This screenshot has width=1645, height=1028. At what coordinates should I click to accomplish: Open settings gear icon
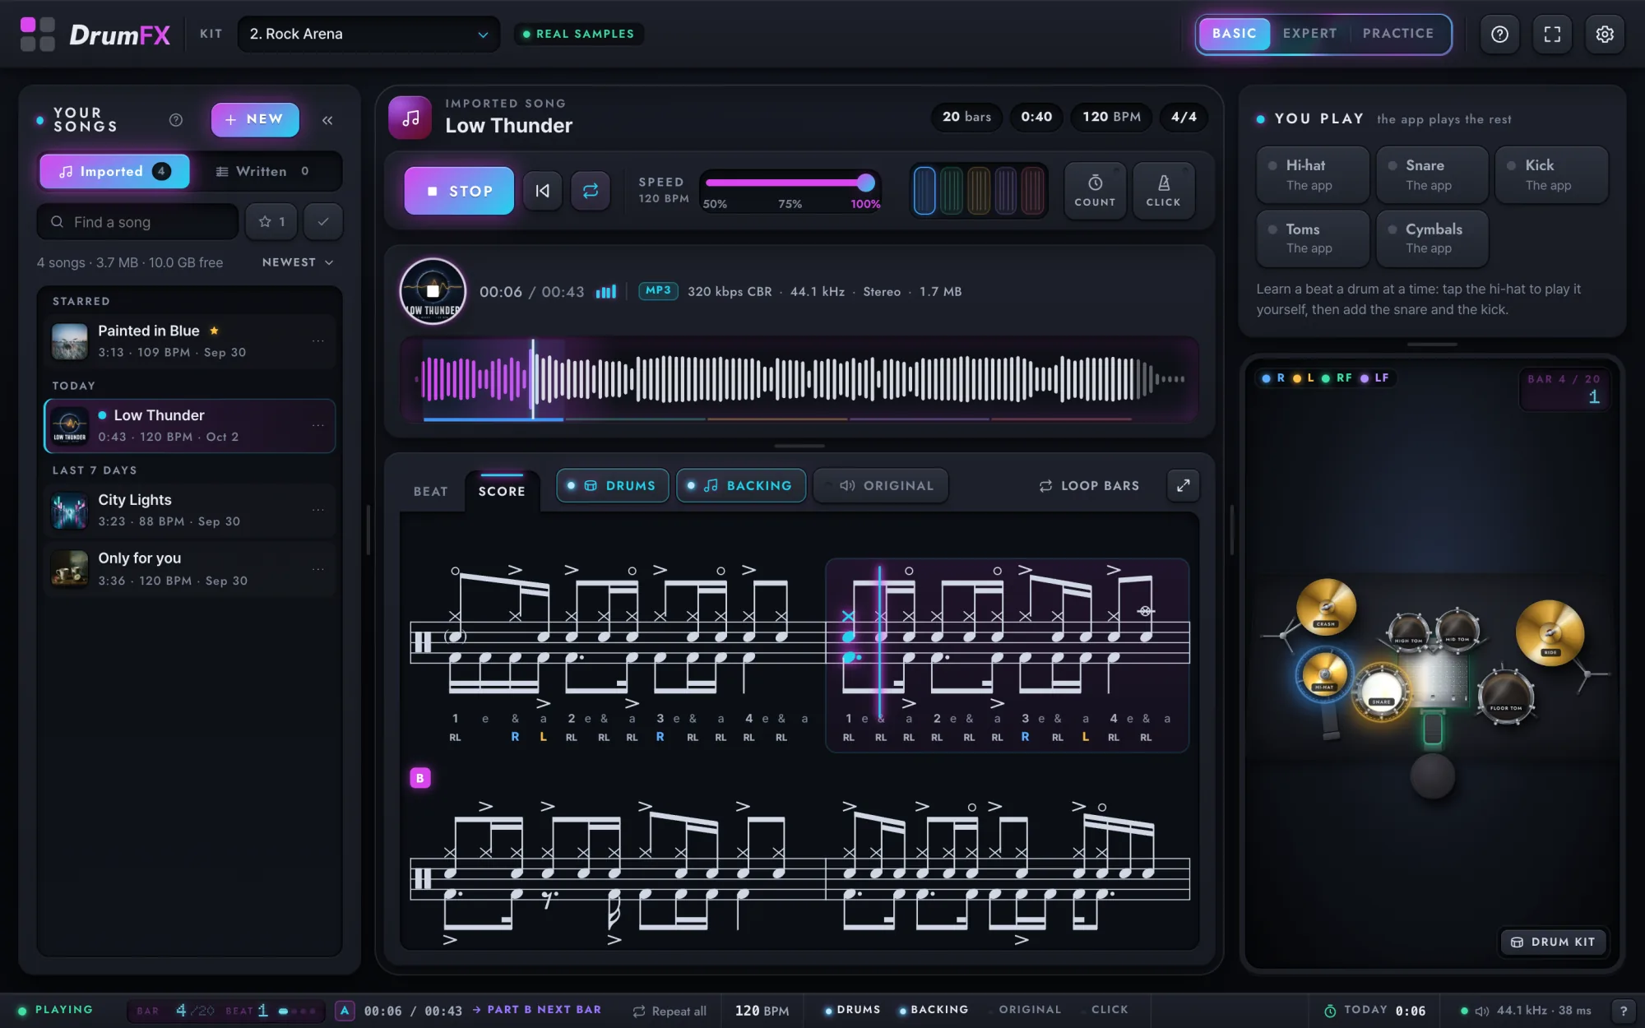1605,34
